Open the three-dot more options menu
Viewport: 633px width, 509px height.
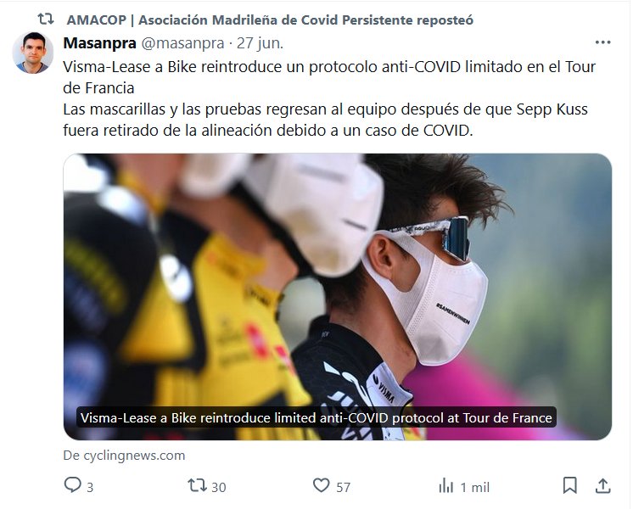[602, 42]
